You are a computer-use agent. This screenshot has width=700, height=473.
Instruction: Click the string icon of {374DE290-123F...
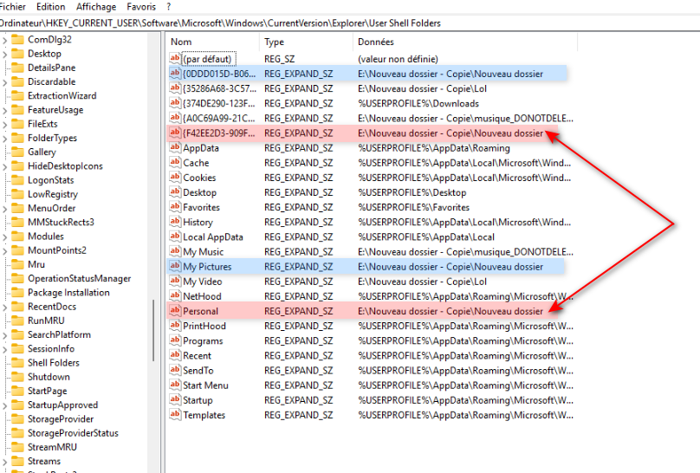click(175, 103)
